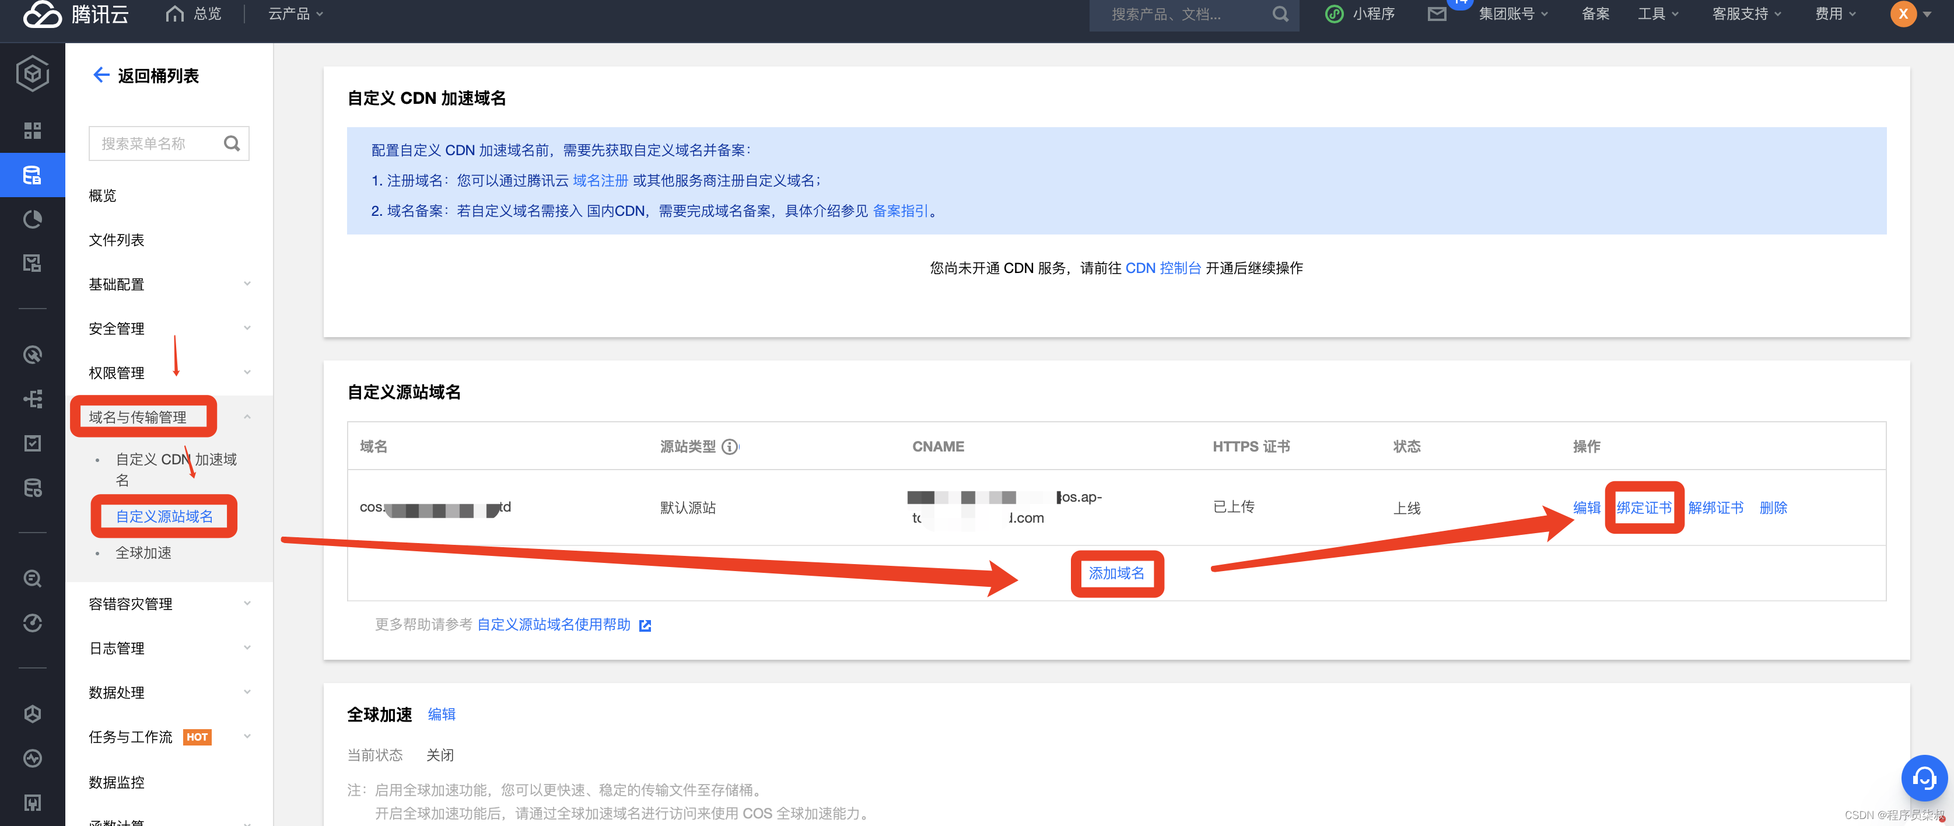
Task: Open the 云产品 dropdown
Action: [296, 15]
